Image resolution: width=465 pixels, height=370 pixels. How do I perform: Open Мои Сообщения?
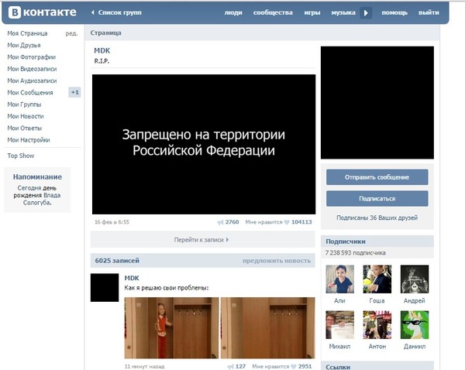tap(30, 92)
